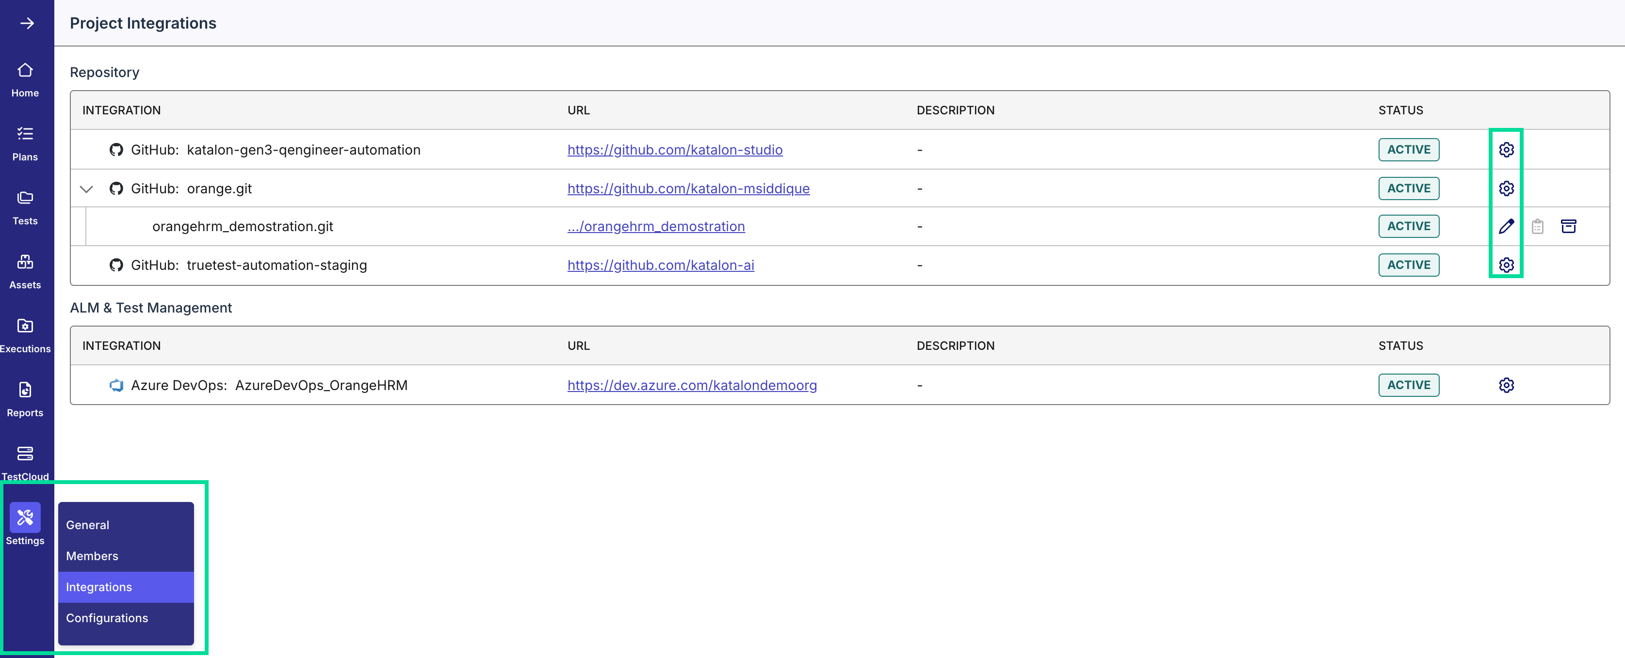Expand the sidebar with the arrow icon
Viewport: 1625px width, 658px height.
click(x=27, y=23)
